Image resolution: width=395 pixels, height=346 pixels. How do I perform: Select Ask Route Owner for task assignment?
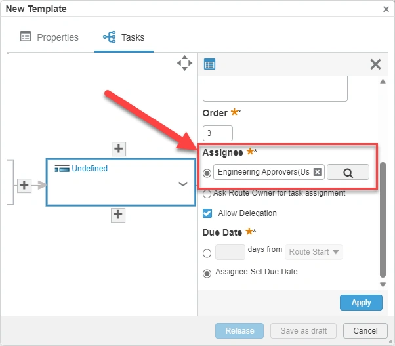click(x=207, y=194)
